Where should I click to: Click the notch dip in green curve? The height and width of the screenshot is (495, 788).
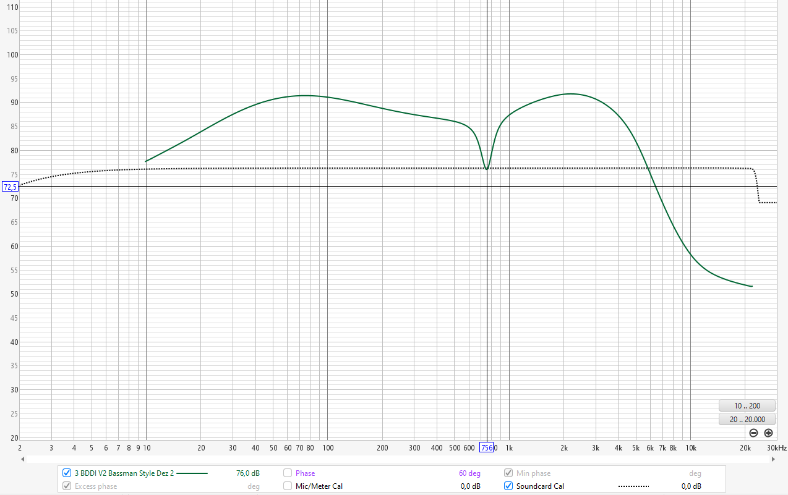click(x=487, y=168)
